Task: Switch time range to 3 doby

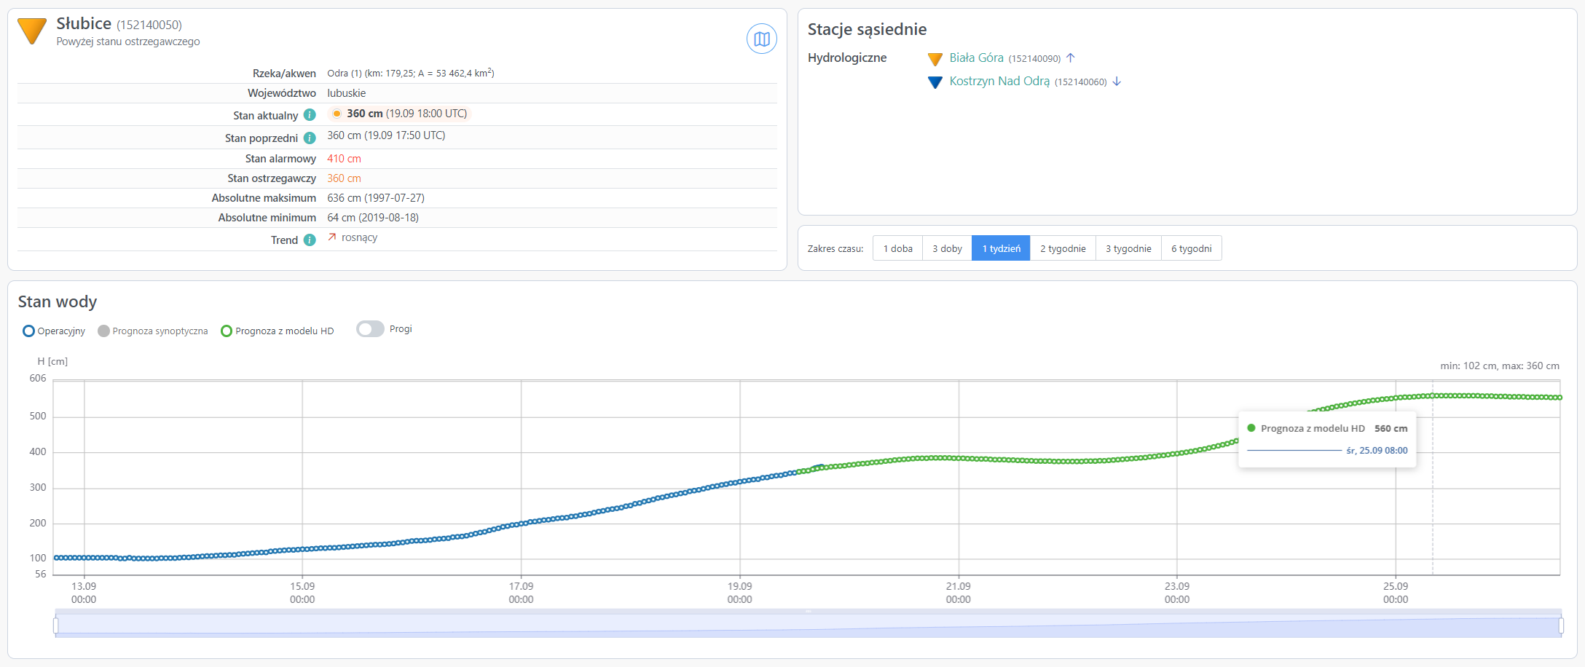Action: (x=947, y=248)
